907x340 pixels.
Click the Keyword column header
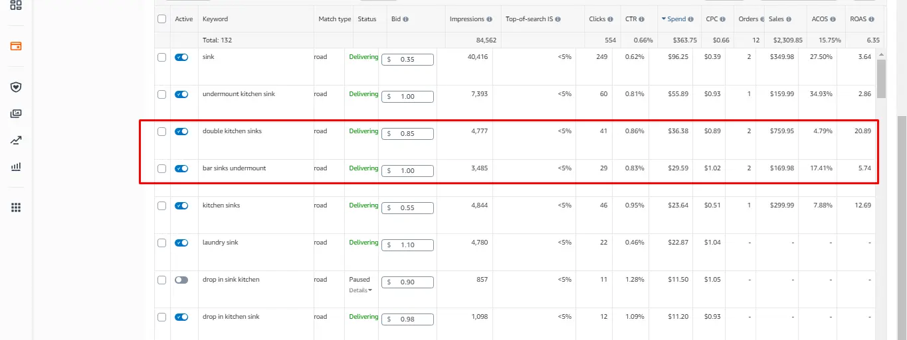coord(215,19)
